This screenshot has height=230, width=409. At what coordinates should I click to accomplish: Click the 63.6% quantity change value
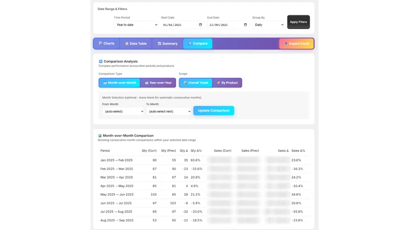[195, 160]
